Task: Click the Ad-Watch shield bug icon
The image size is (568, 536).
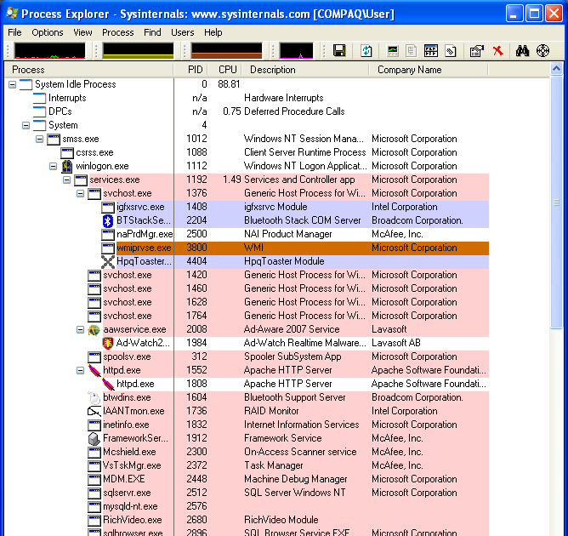Action: pyautogui.click(x=108, y=343)
